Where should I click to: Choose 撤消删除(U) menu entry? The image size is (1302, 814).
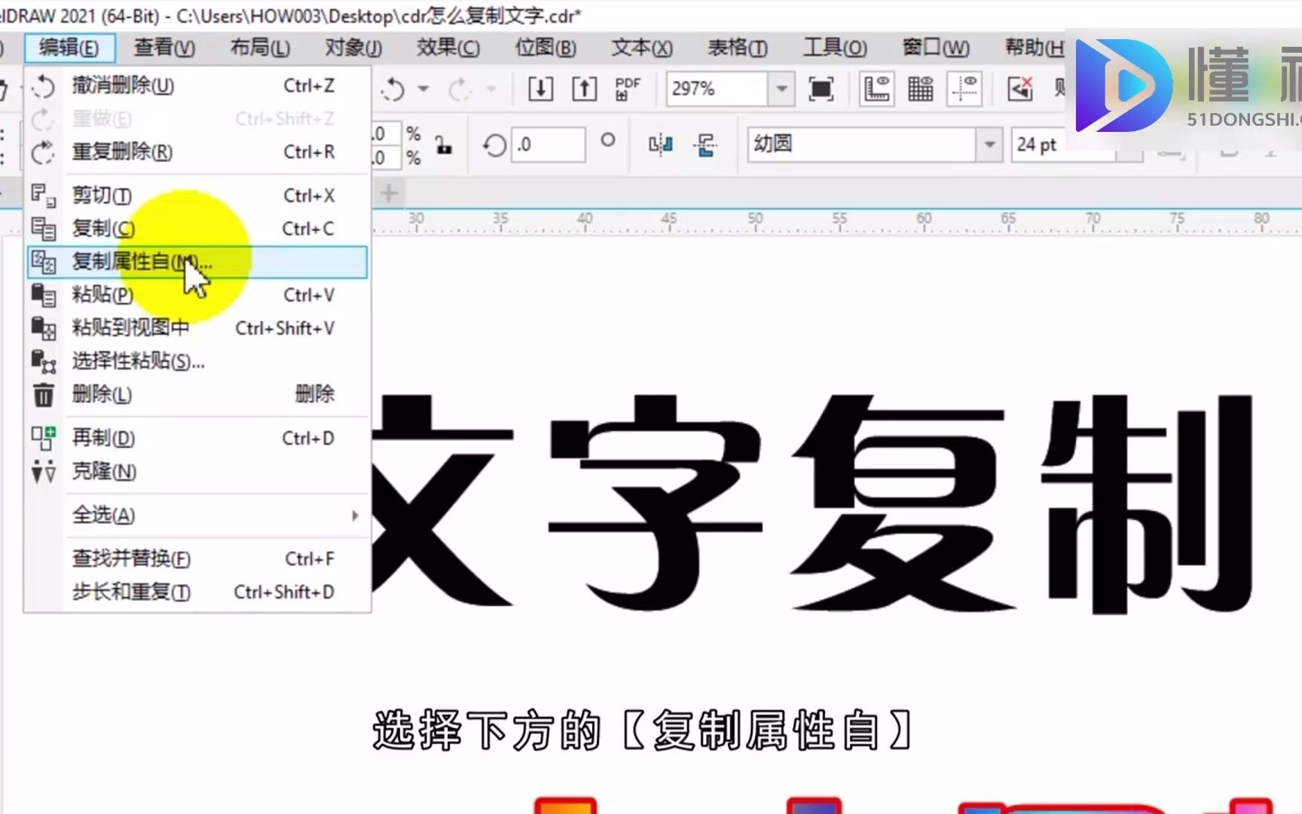pyautogui.click(x=197, y=86)
